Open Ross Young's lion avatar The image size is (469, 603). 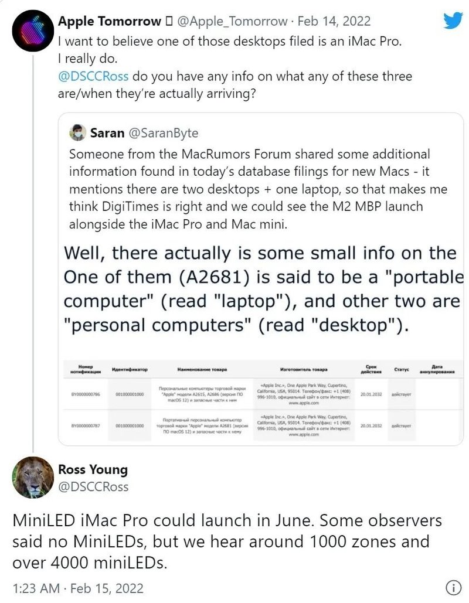pyautogui.click(x=33, y=477)
